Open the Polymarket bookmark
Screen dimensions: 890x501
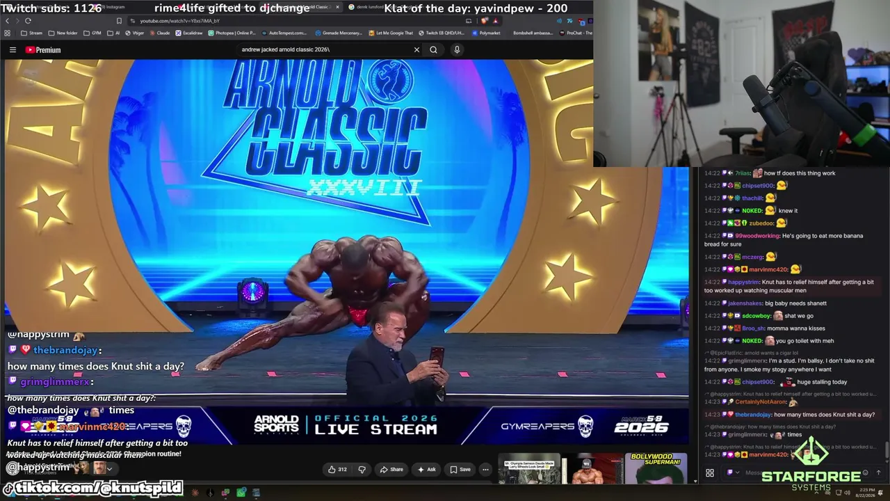486,33
